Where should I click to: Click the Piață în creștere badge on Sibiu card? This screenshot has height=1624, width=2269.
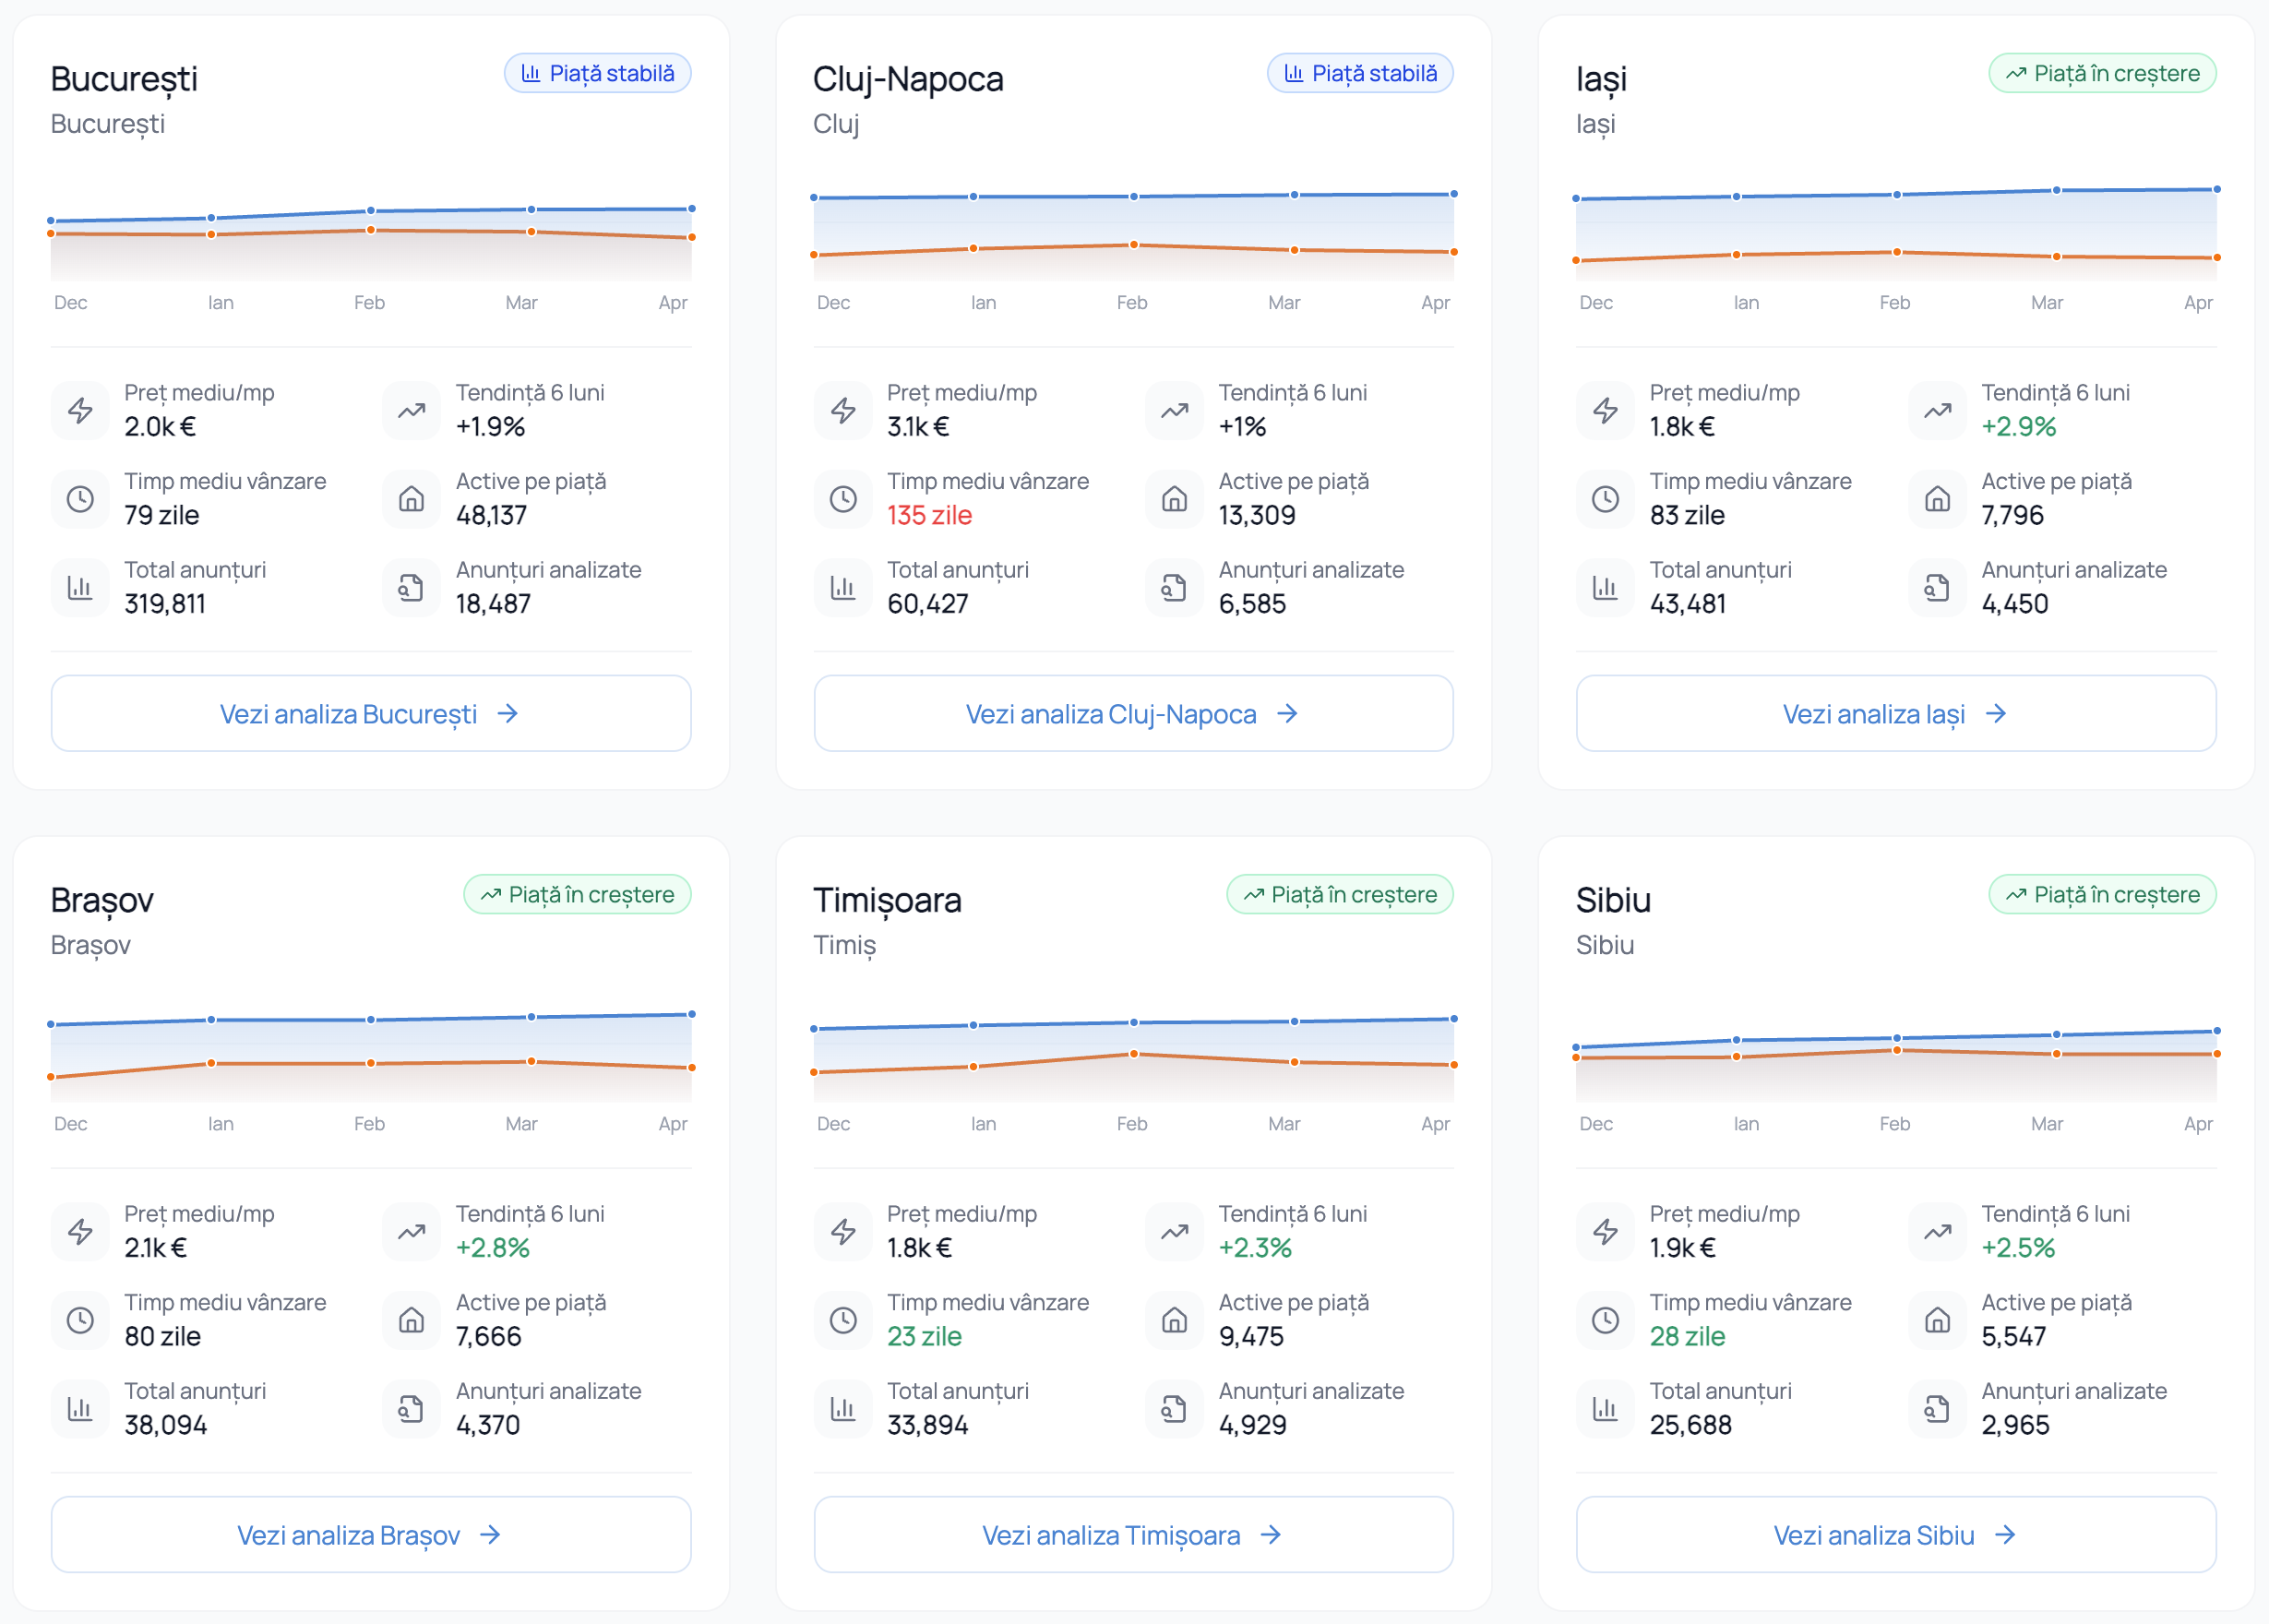(2102, 894)
